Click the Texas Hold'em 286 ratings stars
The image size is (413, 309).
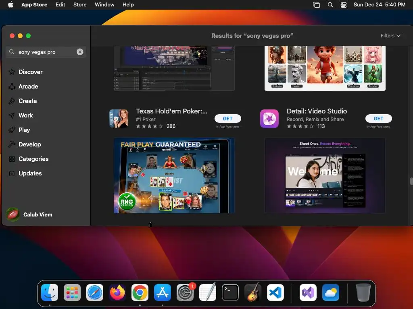[x=149, y=126]
